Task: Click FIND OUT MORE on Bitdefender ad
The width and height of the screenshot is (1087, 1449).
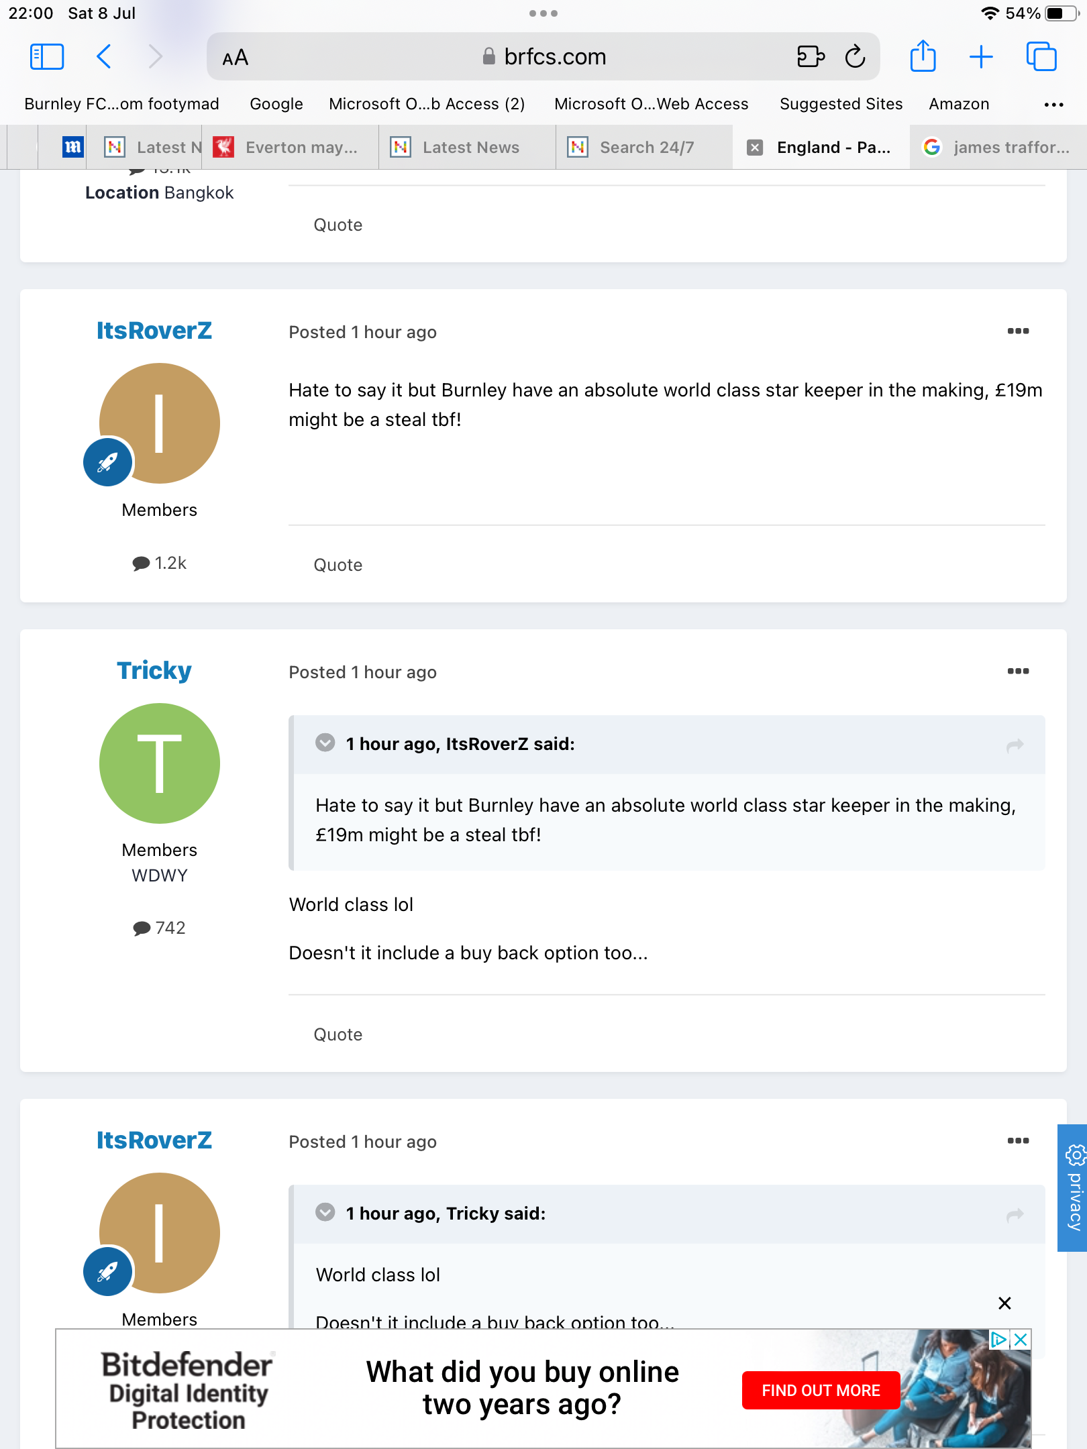Action: pos(821,1391)
